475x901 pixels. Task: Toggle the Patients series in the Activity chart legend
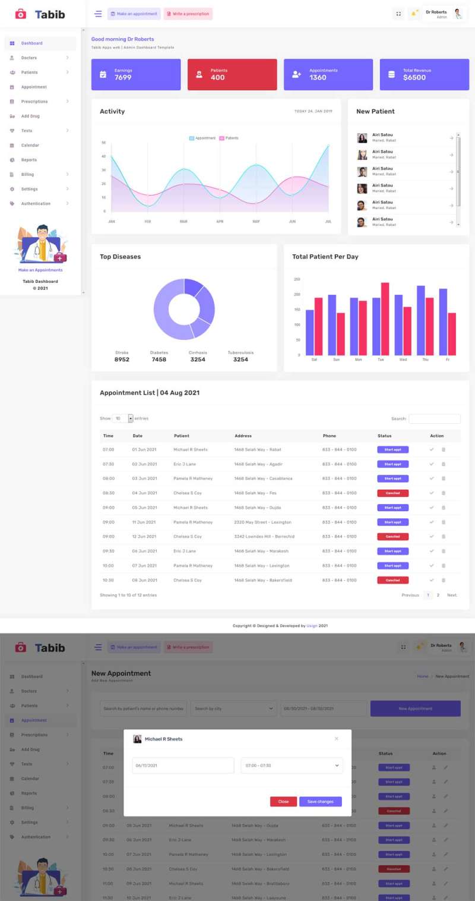click(x=229, y=138)
